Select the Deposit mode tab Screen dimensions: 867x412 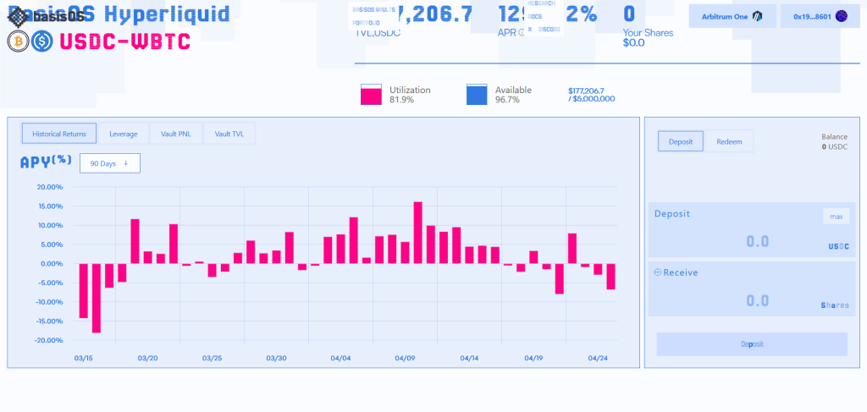[x=681, y=141]
